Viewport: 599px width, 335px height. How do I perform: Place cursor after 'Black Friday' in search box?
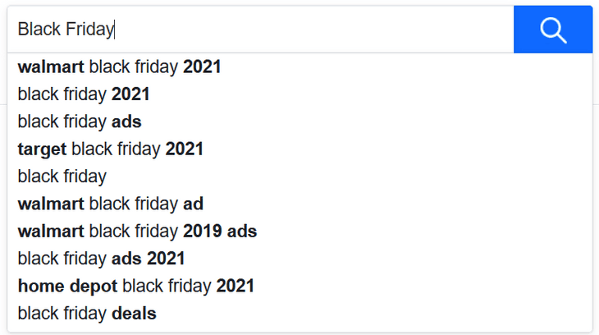115,30
